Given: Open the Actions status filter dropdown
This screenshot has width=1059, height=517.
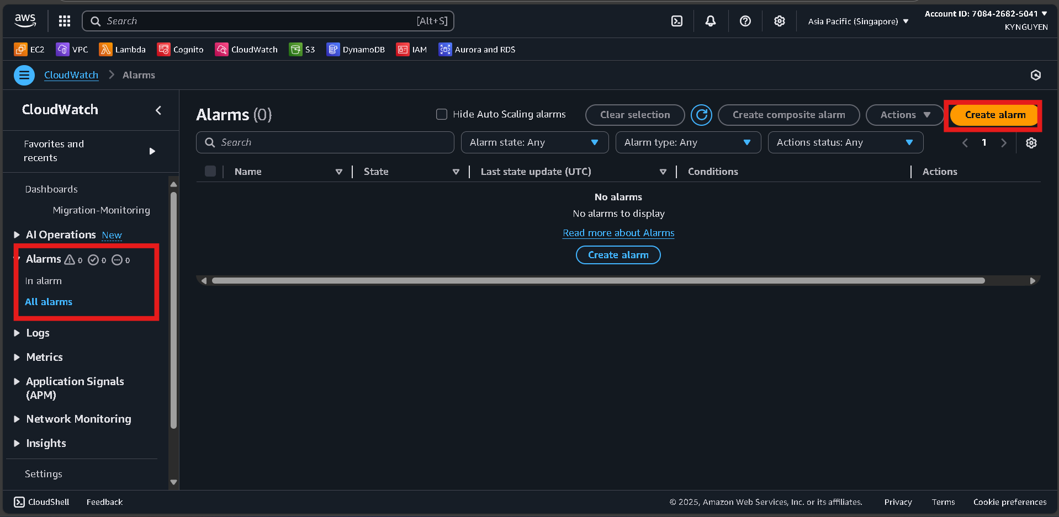Looking at the screenshot, I should pyautogui.click(x=845, y=142).
